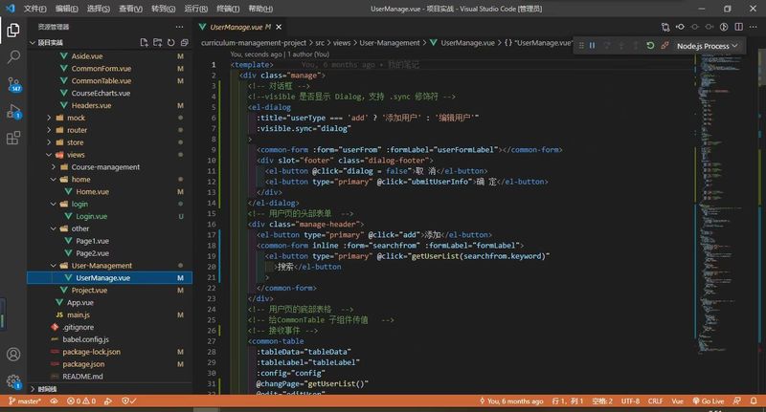Open the 终端(T) menu
Viewport: 766px width, 412px height.
coord(228,9)
